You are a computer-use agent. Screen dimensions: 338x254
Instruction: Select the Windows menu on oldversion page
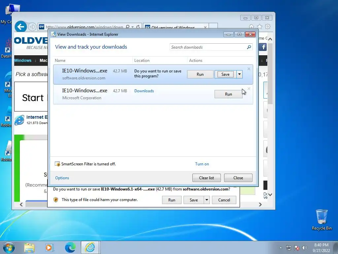tap(23, 61)
